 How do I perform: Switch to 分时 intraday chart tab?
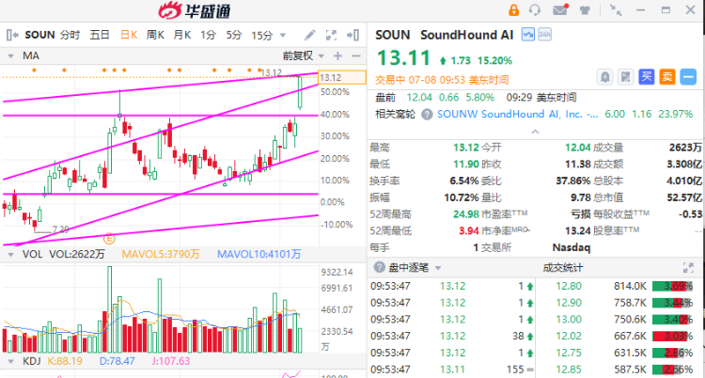(x=70, y=35)
